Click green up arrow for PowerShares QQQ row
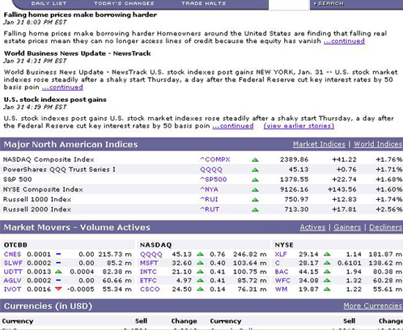Viewport: 403px width, 330px height. coord(255,170)
